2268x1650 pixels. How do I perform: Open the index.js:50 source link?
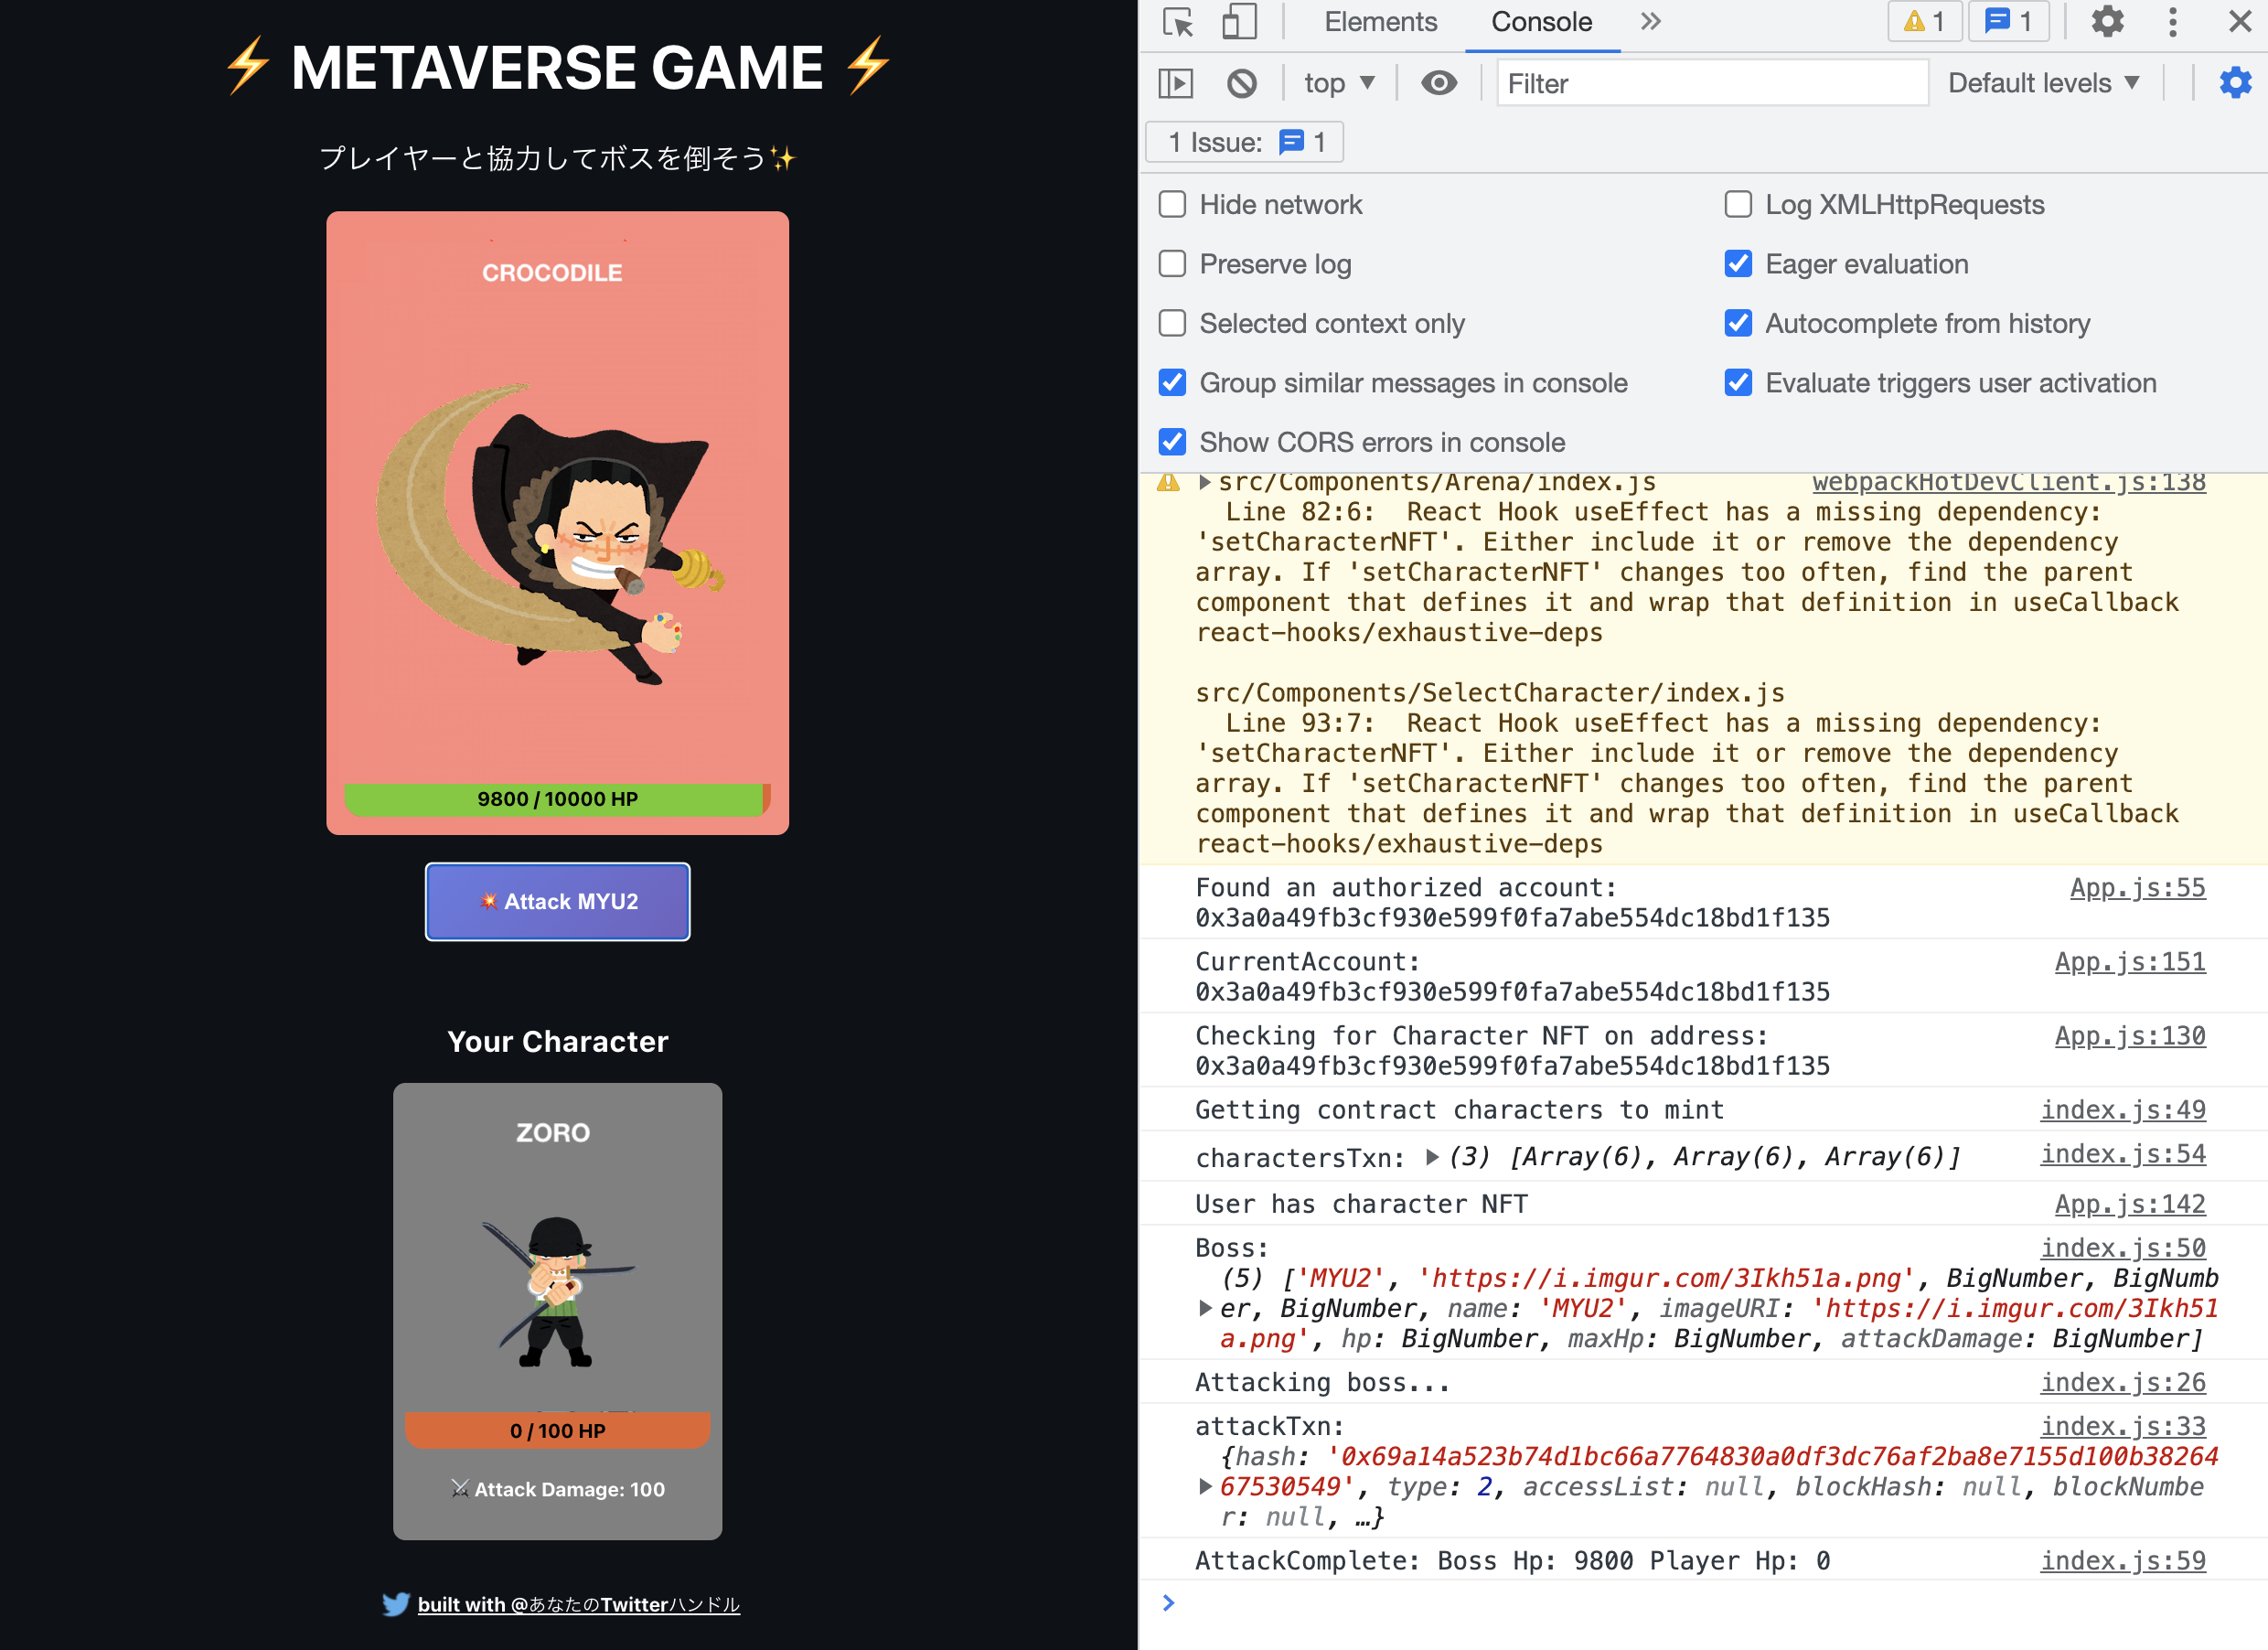tap(2123, 1247)
